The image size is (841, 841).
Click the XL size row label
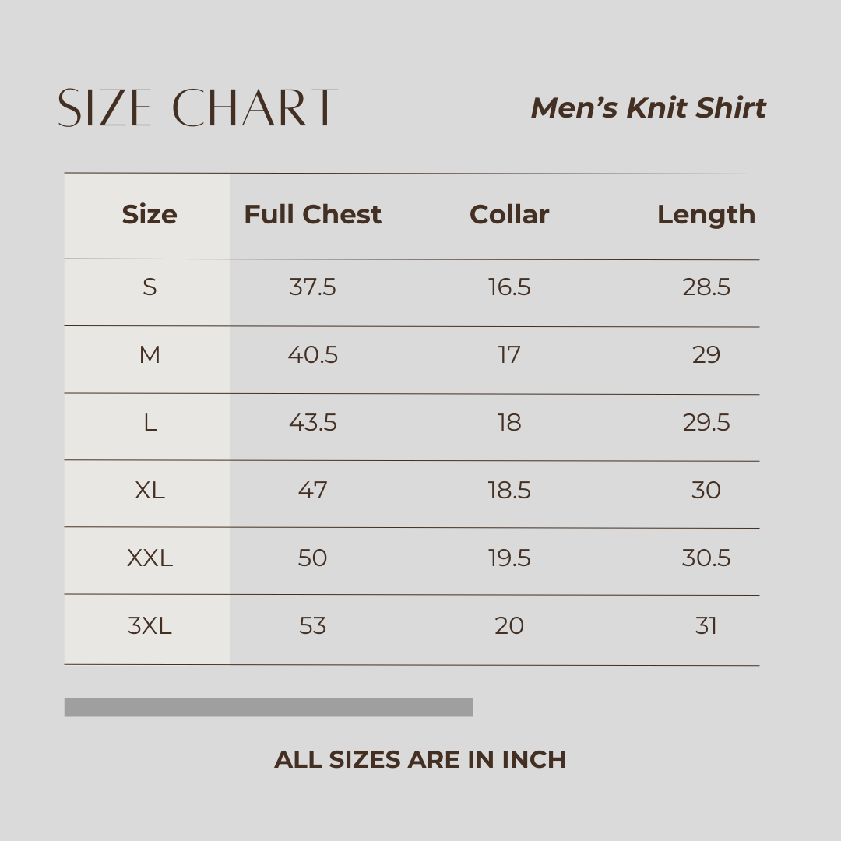tap(150, 491)
